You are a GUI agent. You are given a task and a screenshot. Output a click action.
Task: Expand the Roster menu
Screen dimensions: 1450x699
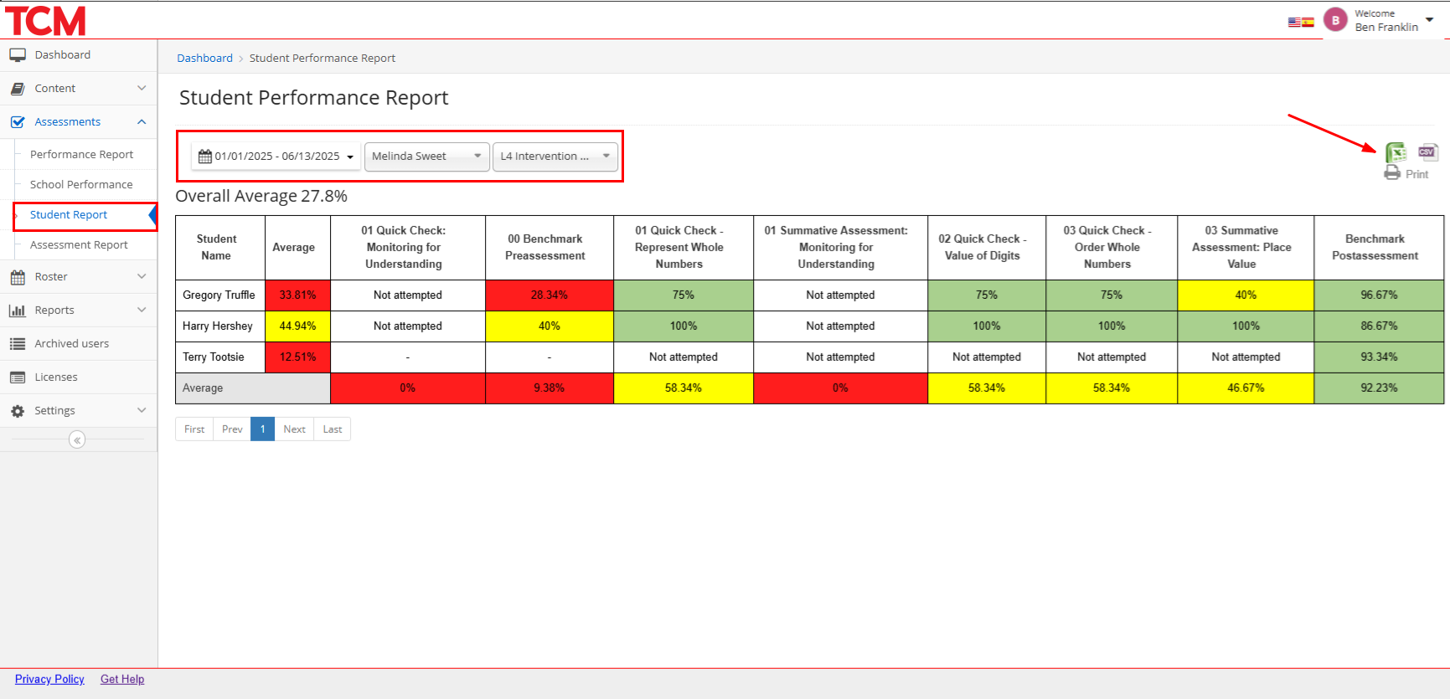[x=78, y=277]
